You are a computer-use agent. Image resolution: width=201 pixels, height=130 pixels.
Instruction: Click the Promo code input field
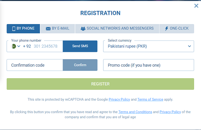[x=148, y=65]
